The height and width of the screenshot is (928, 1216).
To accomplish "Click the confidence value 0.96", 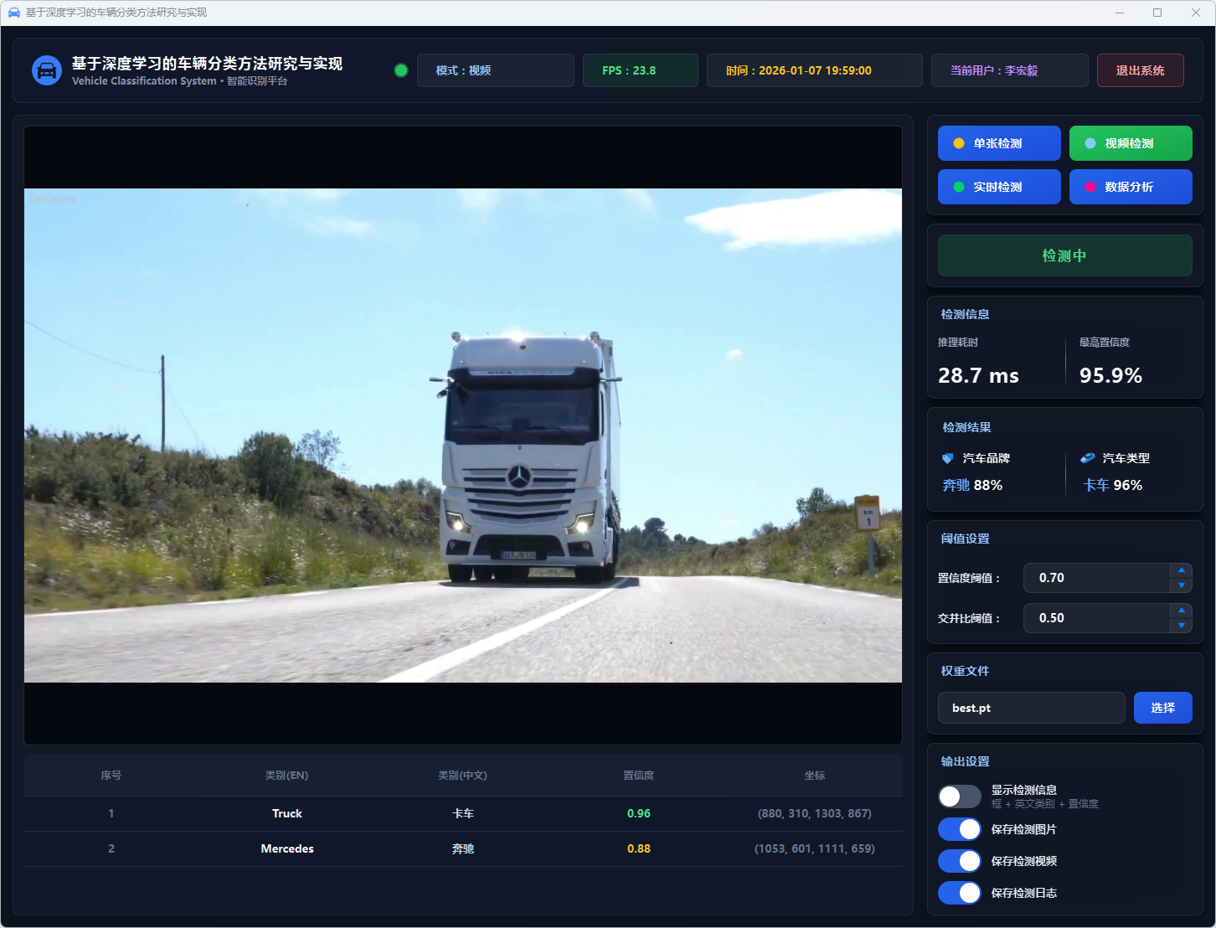I will 639,813.
